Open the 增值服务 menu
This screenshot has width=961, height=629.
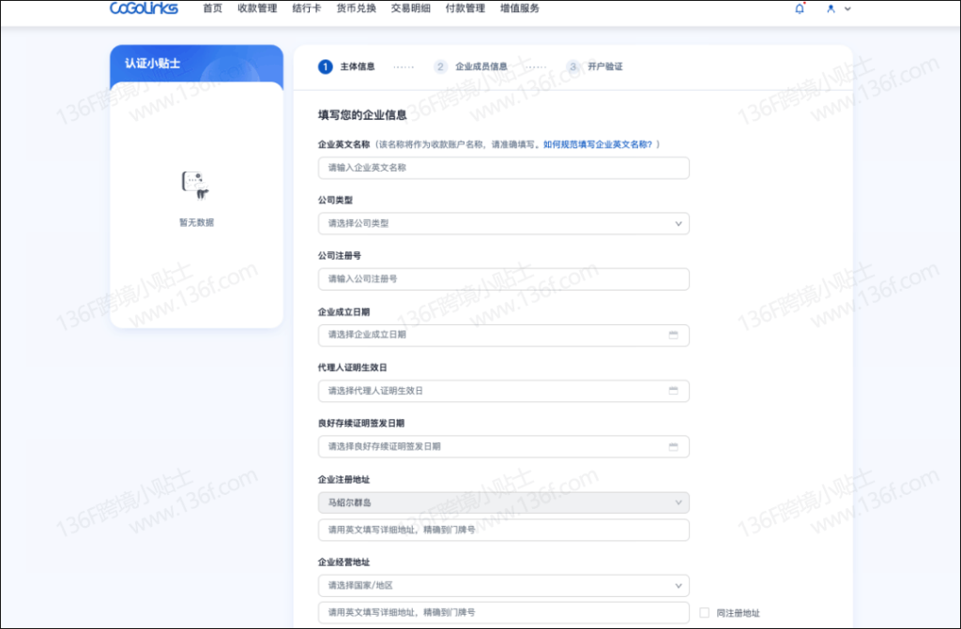[520, 8]
